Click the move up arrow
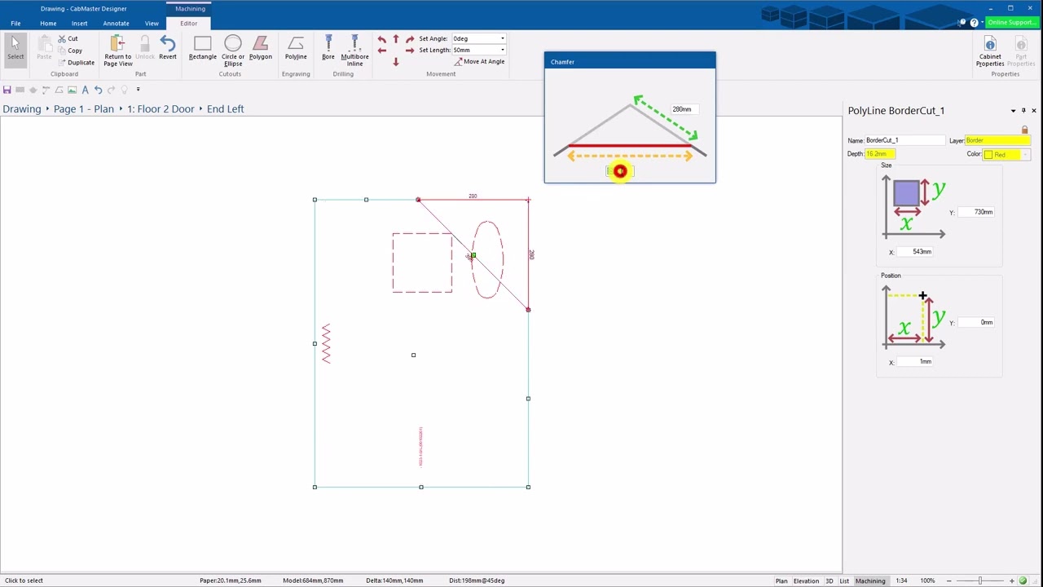The width and height of the screenshot is (1043, 587). [x=396, y=38]
